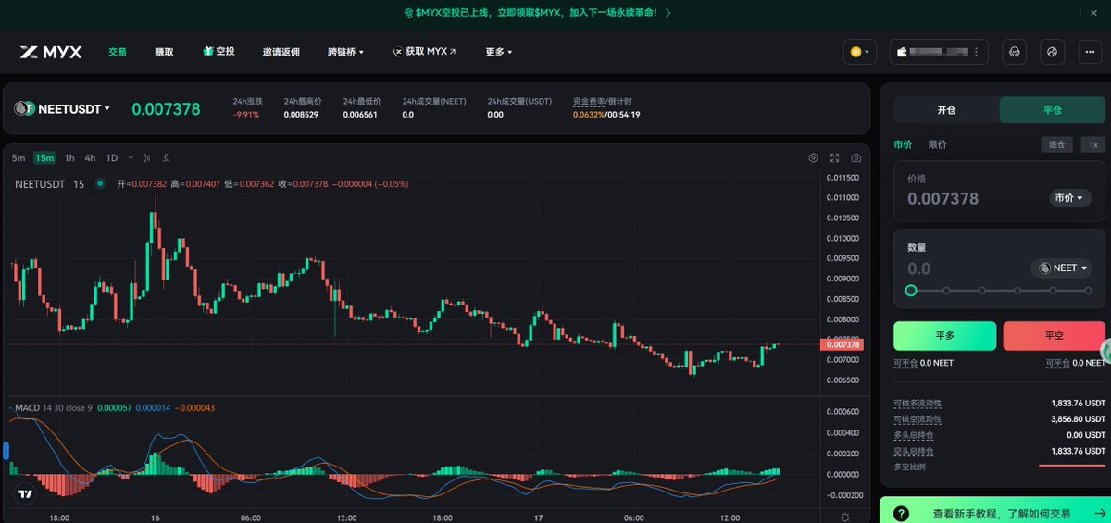Viewport: 1111px width, 523px height.
Task: Click the green 平多 close long button
Action: pos(945,336)
